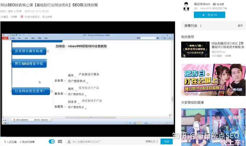Screen dimensions: 246x146
Task: Collapse the 服务类 branch
Action: click(x=65, y=94)
